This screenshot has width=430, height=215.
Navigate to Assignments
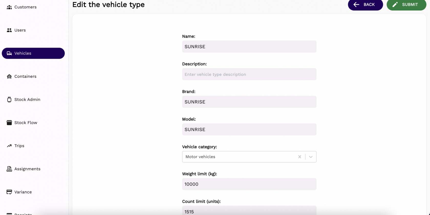click(x=33, y=169)
